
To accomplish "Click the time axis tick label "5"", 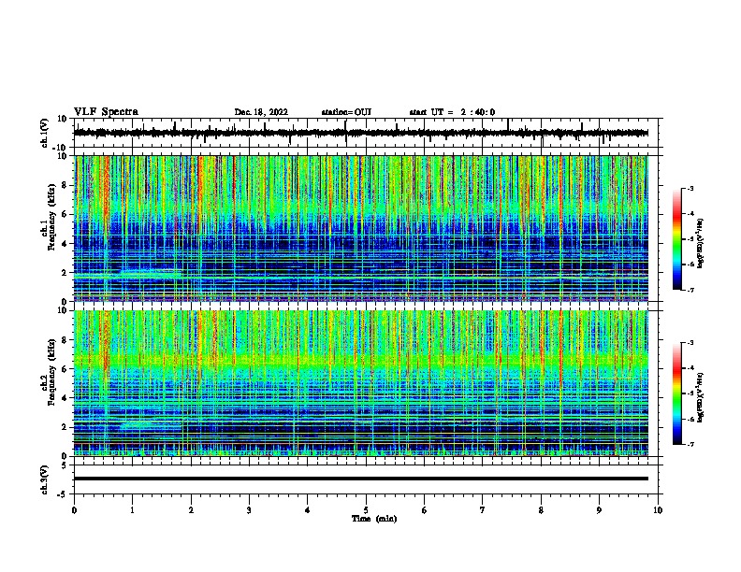I will point(366,510).
